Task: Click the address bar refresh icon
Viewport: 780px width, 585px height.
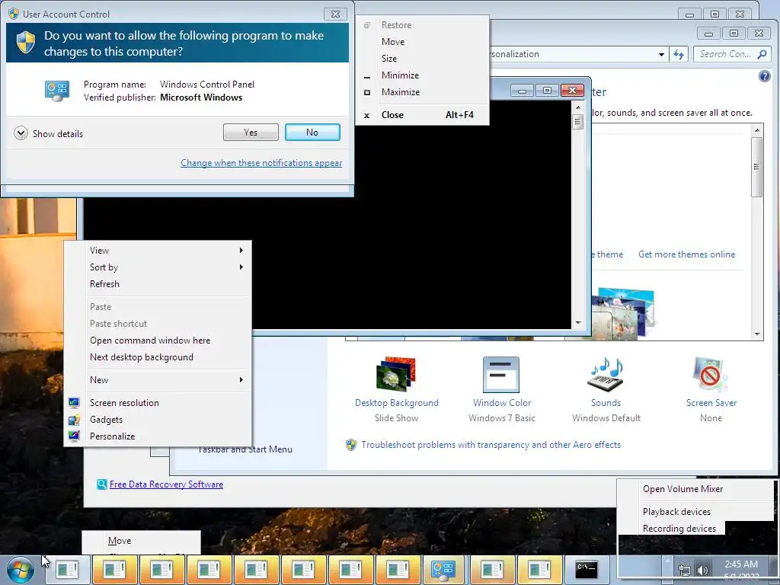Action: pos(679,54)
